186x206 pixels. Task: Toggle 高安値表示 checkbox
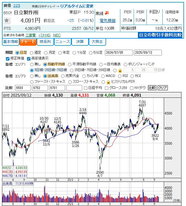(29, 59)
